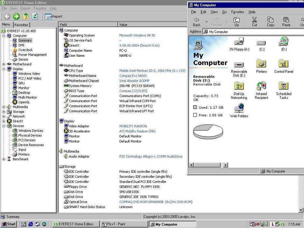Open Back history dropdown arrow in My Computer
This screenshot has height=228, width=304.
click(207, 22)
